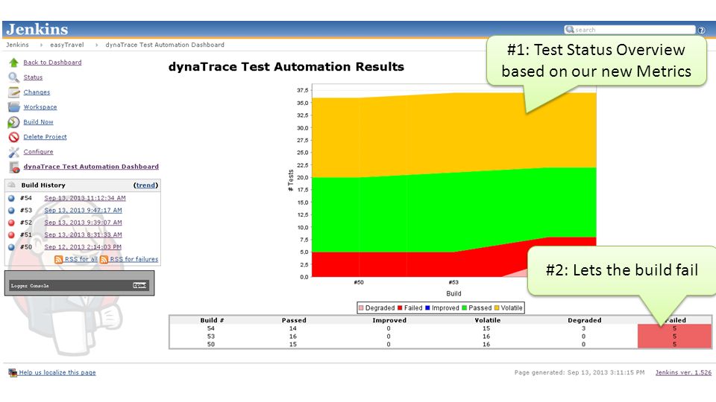Image resolution: width=716 pixels, height=402 pixels.
Task: Click the easyTravel breadcrumb item
Action: click(x=66, y=45)
